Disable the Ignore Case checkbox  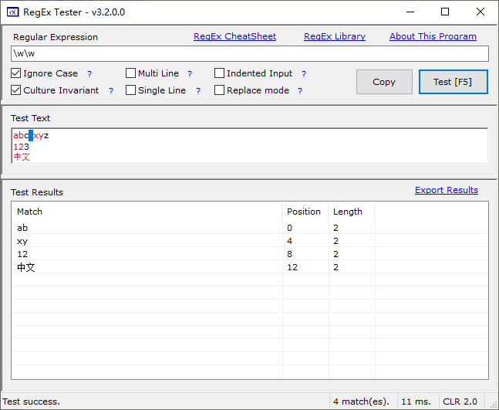(x=16, y=73)
